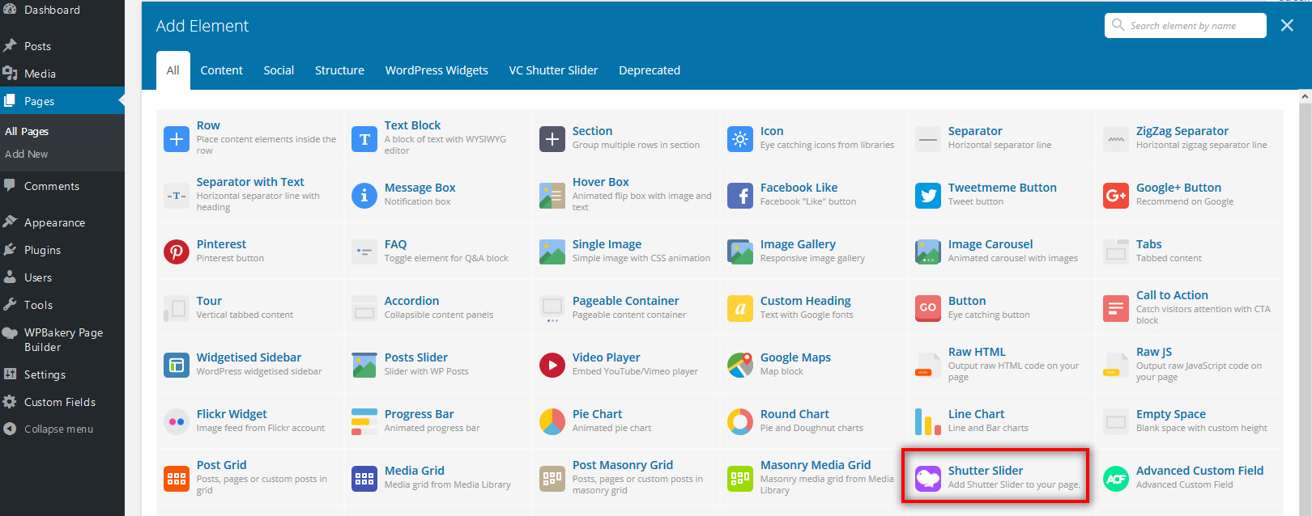Select the Widgetised Sidebar icon

coord(177,366)
